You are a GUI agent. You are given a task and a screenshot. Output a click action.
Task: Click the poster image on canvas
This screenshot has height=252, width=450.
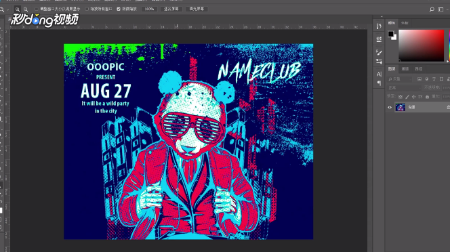[x=188, y=142]
